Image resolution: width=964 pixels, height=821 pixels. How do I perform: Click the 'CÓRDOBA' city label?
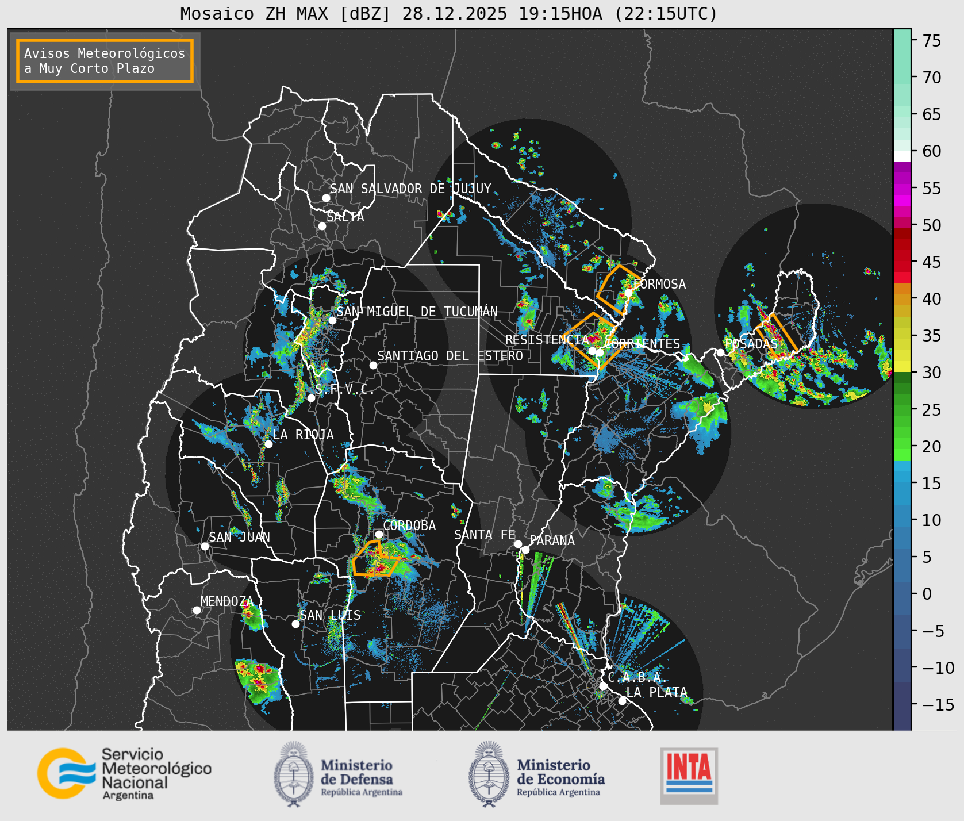point(409,525)
